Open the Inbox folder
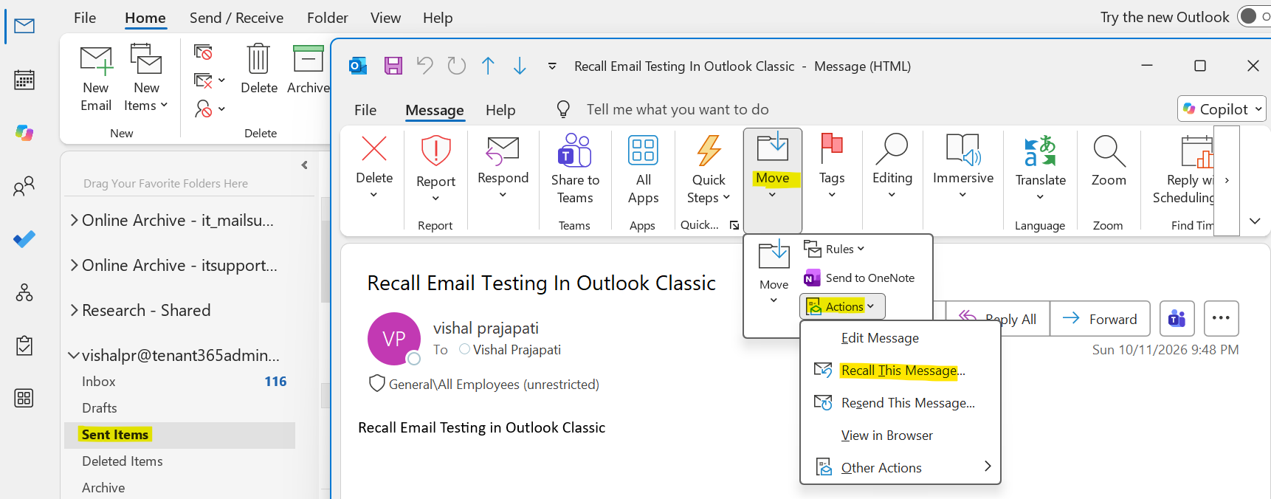 pos(180,382)
